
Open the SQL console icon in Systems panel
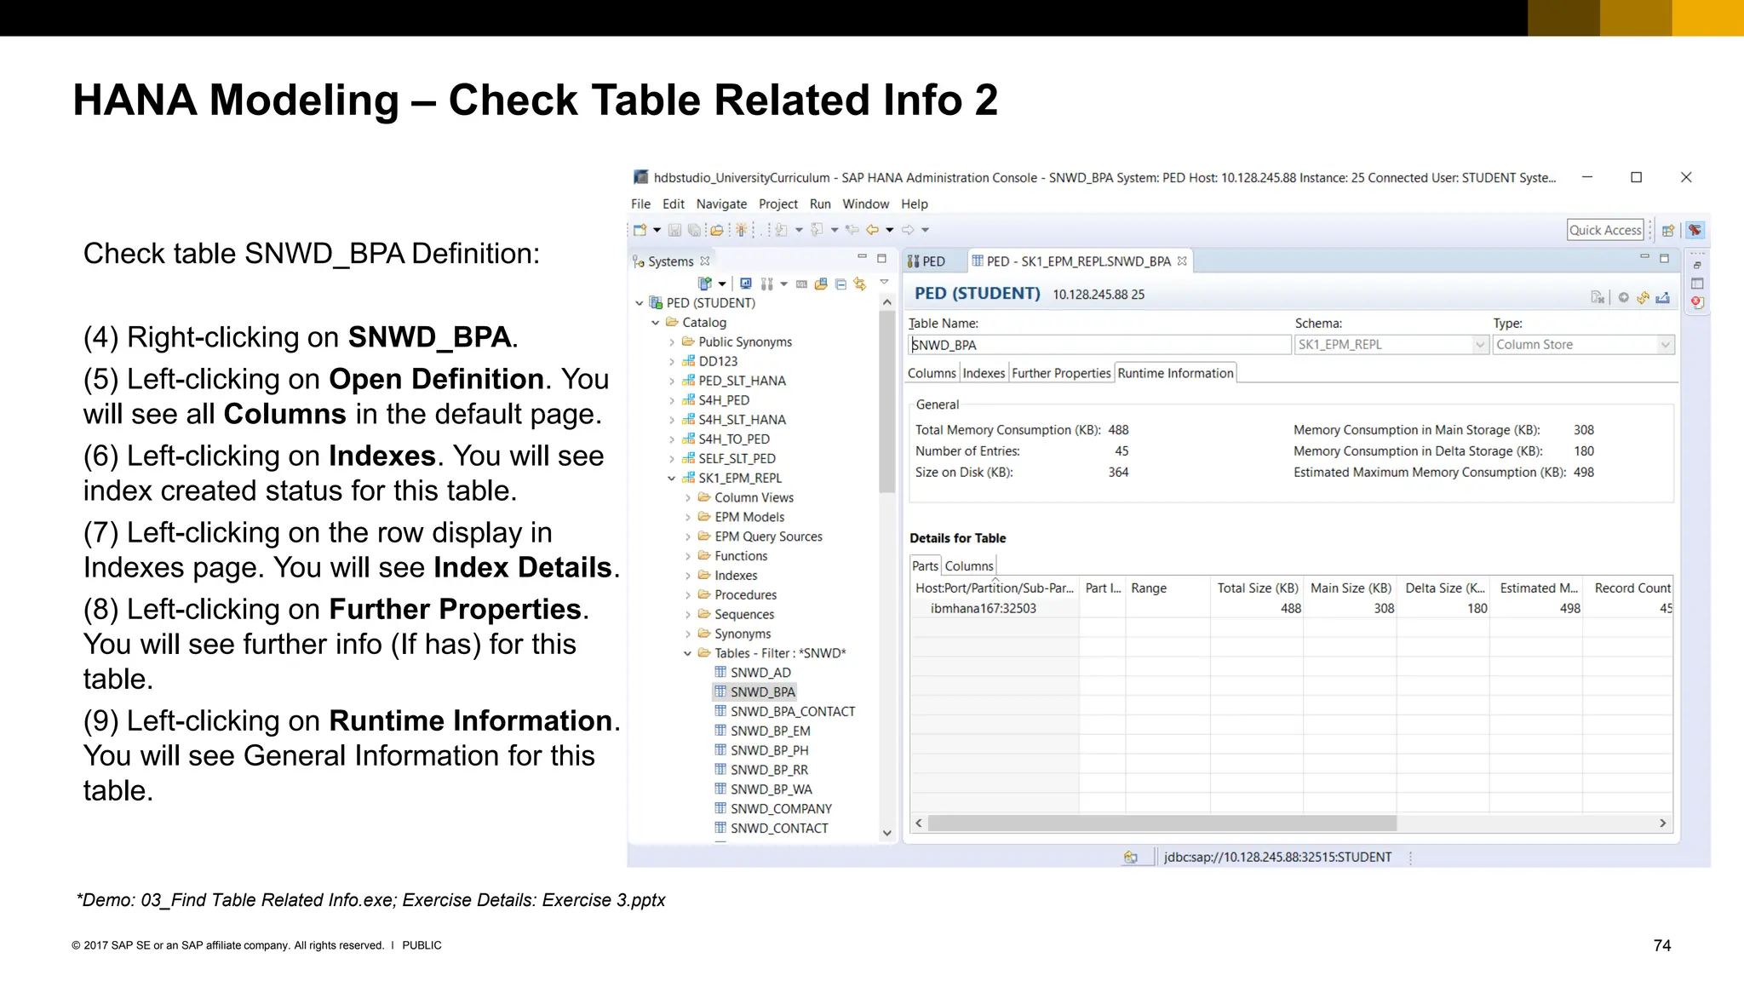tap(801, 284)
